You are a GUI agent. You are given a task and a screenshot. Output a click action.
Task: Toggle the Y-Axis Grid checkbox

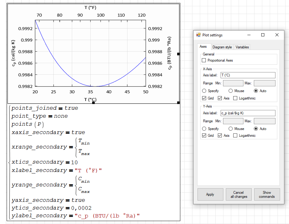[x=204, y=136]
